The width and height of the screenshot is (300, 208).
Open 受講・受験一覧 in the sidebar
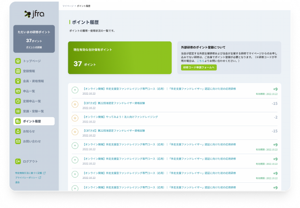[x=34, y=111]
